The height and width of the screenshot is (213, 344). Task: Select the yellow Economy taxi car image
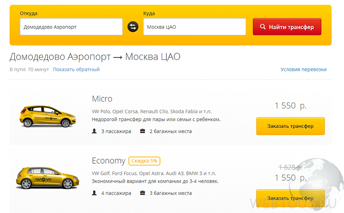(x=47, y=178)
